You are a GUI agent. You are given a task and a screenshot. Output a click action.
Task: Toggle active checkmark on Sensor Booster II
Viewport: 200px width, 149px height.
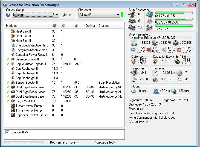click(x=8, y=83)
